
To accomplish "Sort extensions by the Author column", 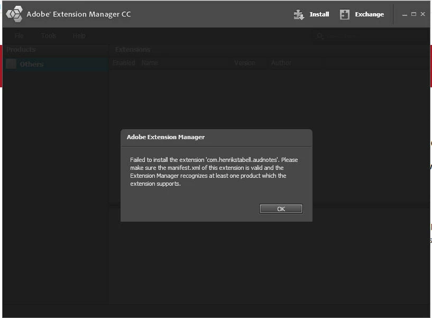I will pyautogui.click(x=281, y=63).
